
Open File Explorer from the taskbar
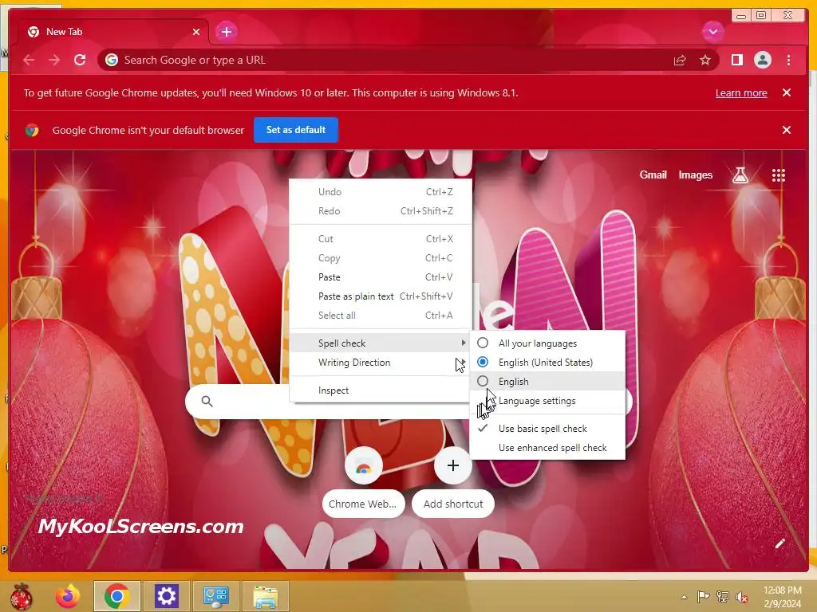[265, 596]
